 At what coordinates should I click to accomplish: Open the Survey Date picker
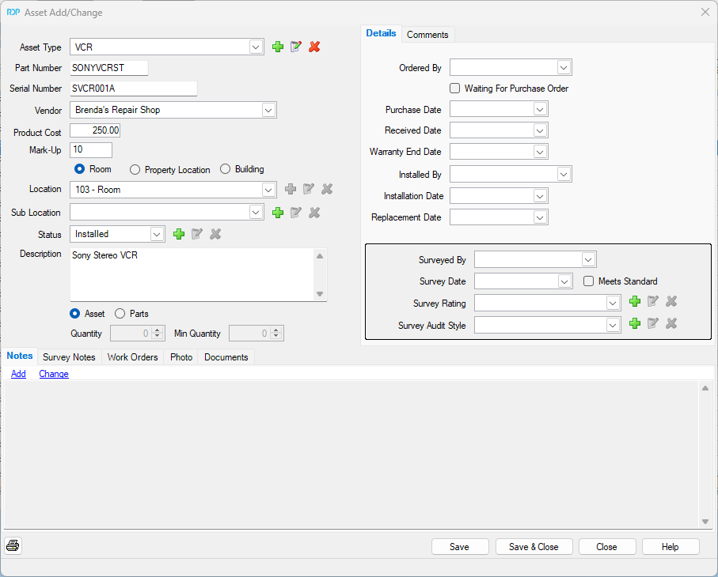pos(564,281)
